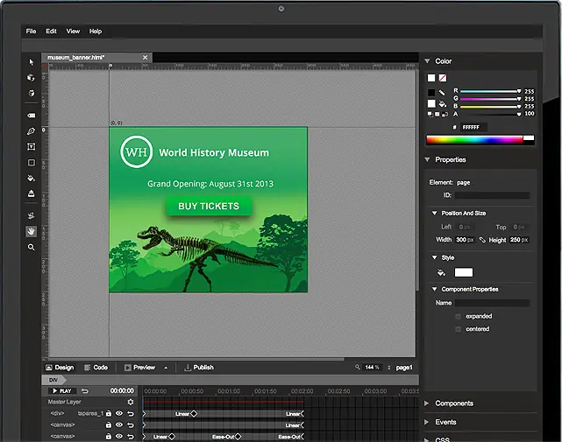Select the Text tool

tap(32, 147)
